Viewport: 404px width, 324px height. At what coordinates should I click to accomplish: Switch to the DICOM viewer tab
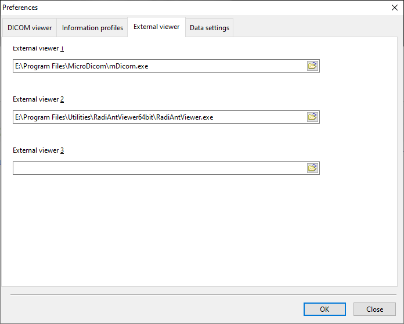point(30,28)
